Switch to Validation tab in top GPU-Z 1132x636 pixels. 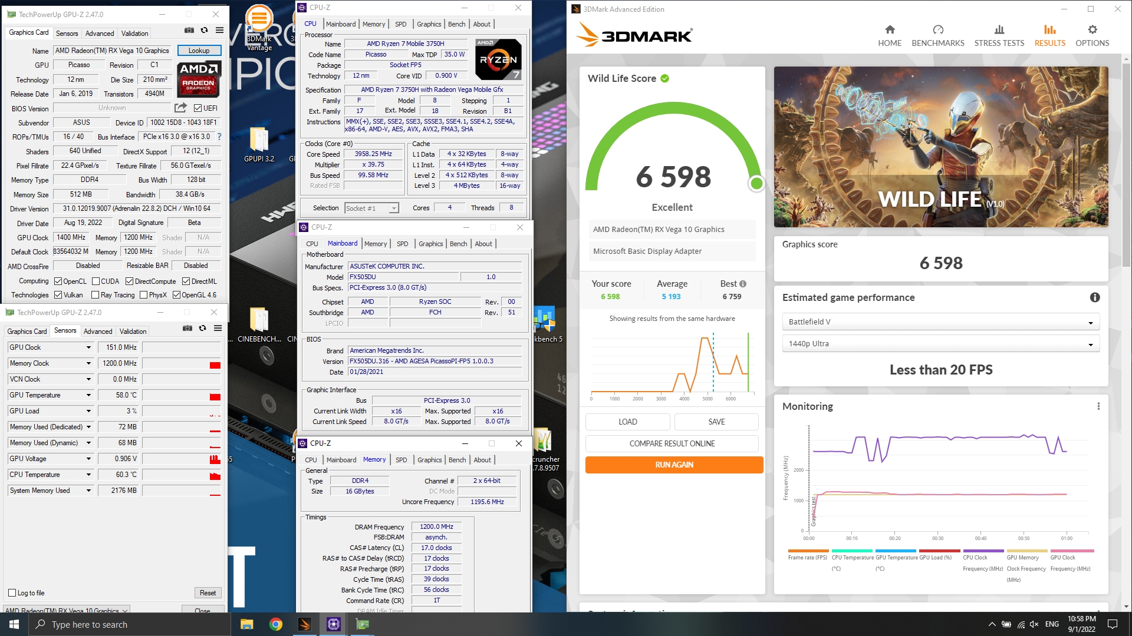(135, 34)
